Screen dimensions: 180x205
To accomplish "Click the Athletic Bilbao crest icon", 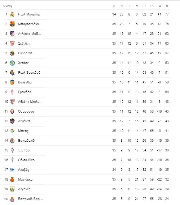I will [12, 102].
